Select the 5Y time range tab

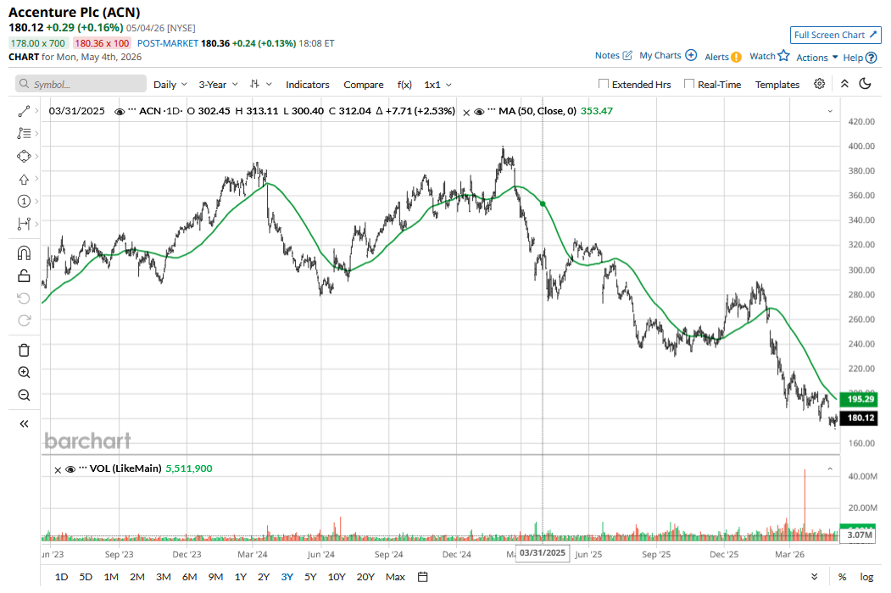tap(310, 577)
